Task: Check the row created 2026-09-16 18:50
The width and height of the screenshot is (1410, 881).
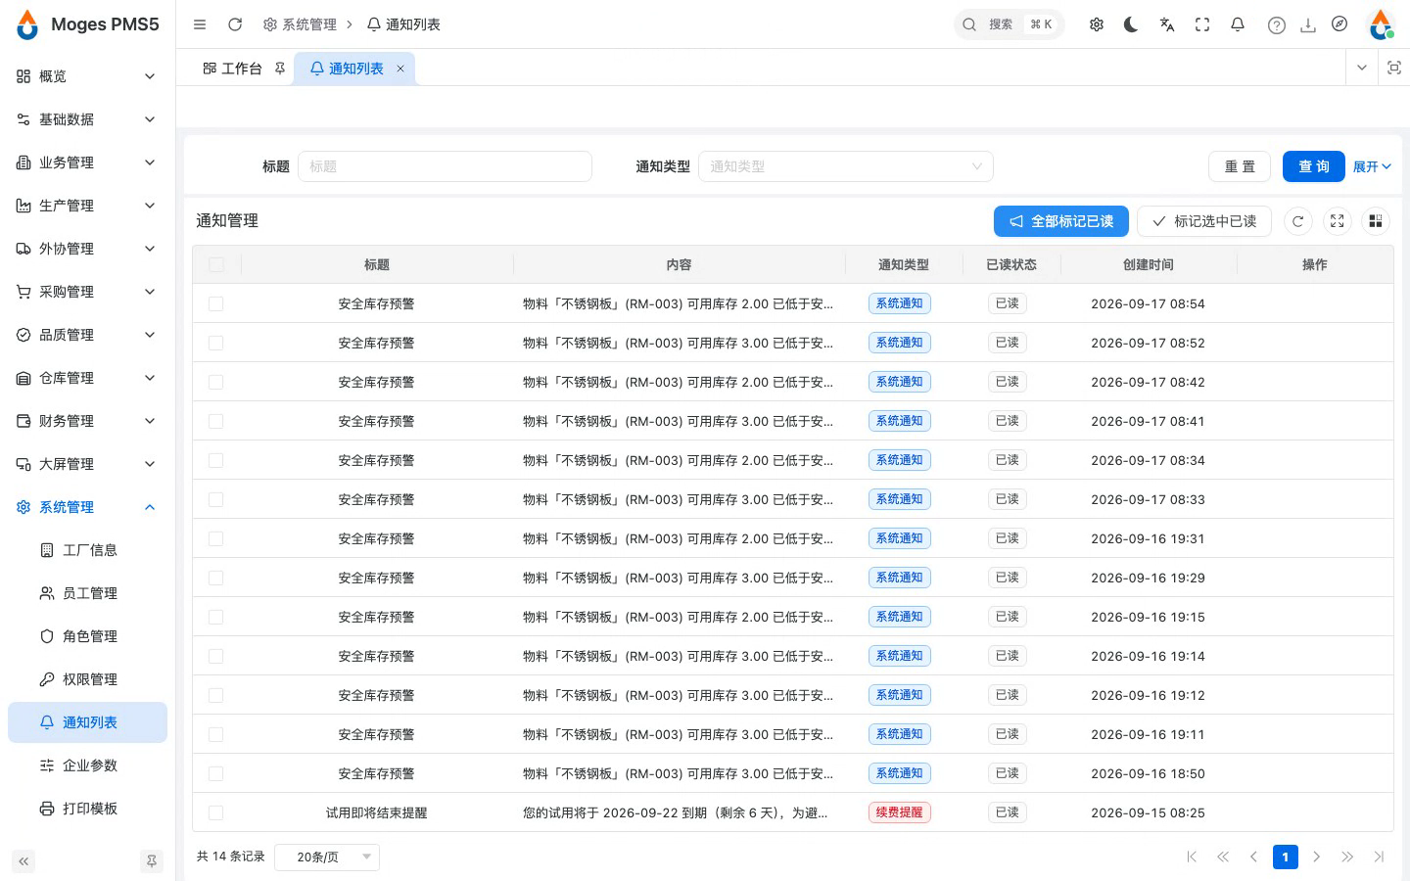Action: 216,773
